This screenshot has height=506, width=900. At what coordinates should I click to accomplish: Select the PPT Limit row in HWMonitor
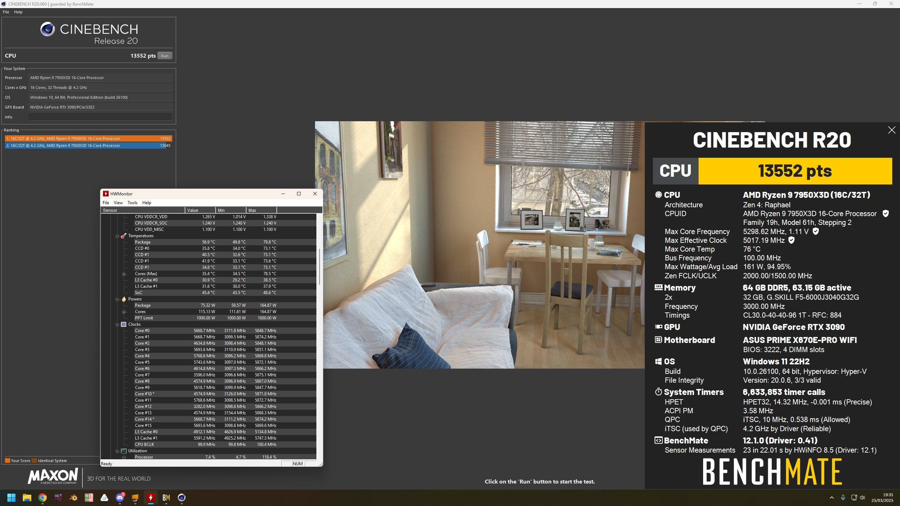coord(208,318)
